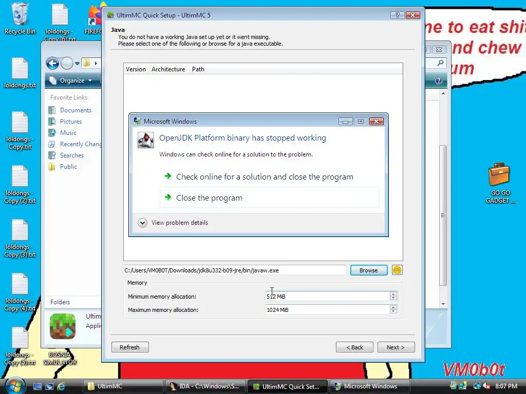Choose Close the program
Viewport: 526px width, 394px height.
pyautogui.click(x=269, y=198)
